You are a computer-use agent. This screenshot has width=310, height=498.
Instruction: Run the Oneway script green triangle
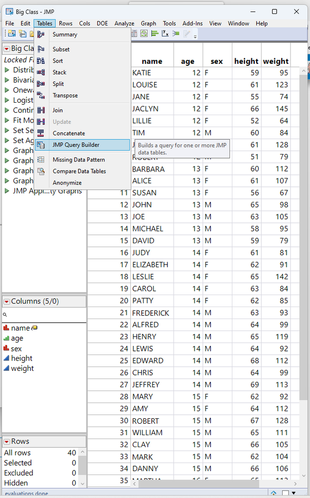coord(7,90)
